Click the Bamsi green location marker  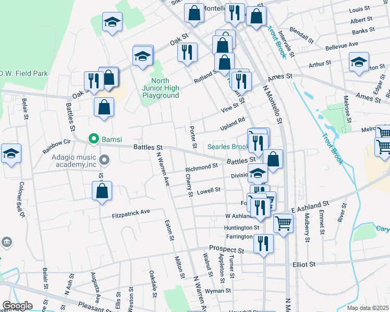(94, 139)
